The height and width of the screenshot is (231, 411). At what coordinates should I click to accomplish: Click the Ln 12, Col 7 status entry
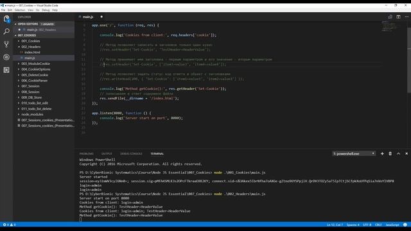click(335, 225)
